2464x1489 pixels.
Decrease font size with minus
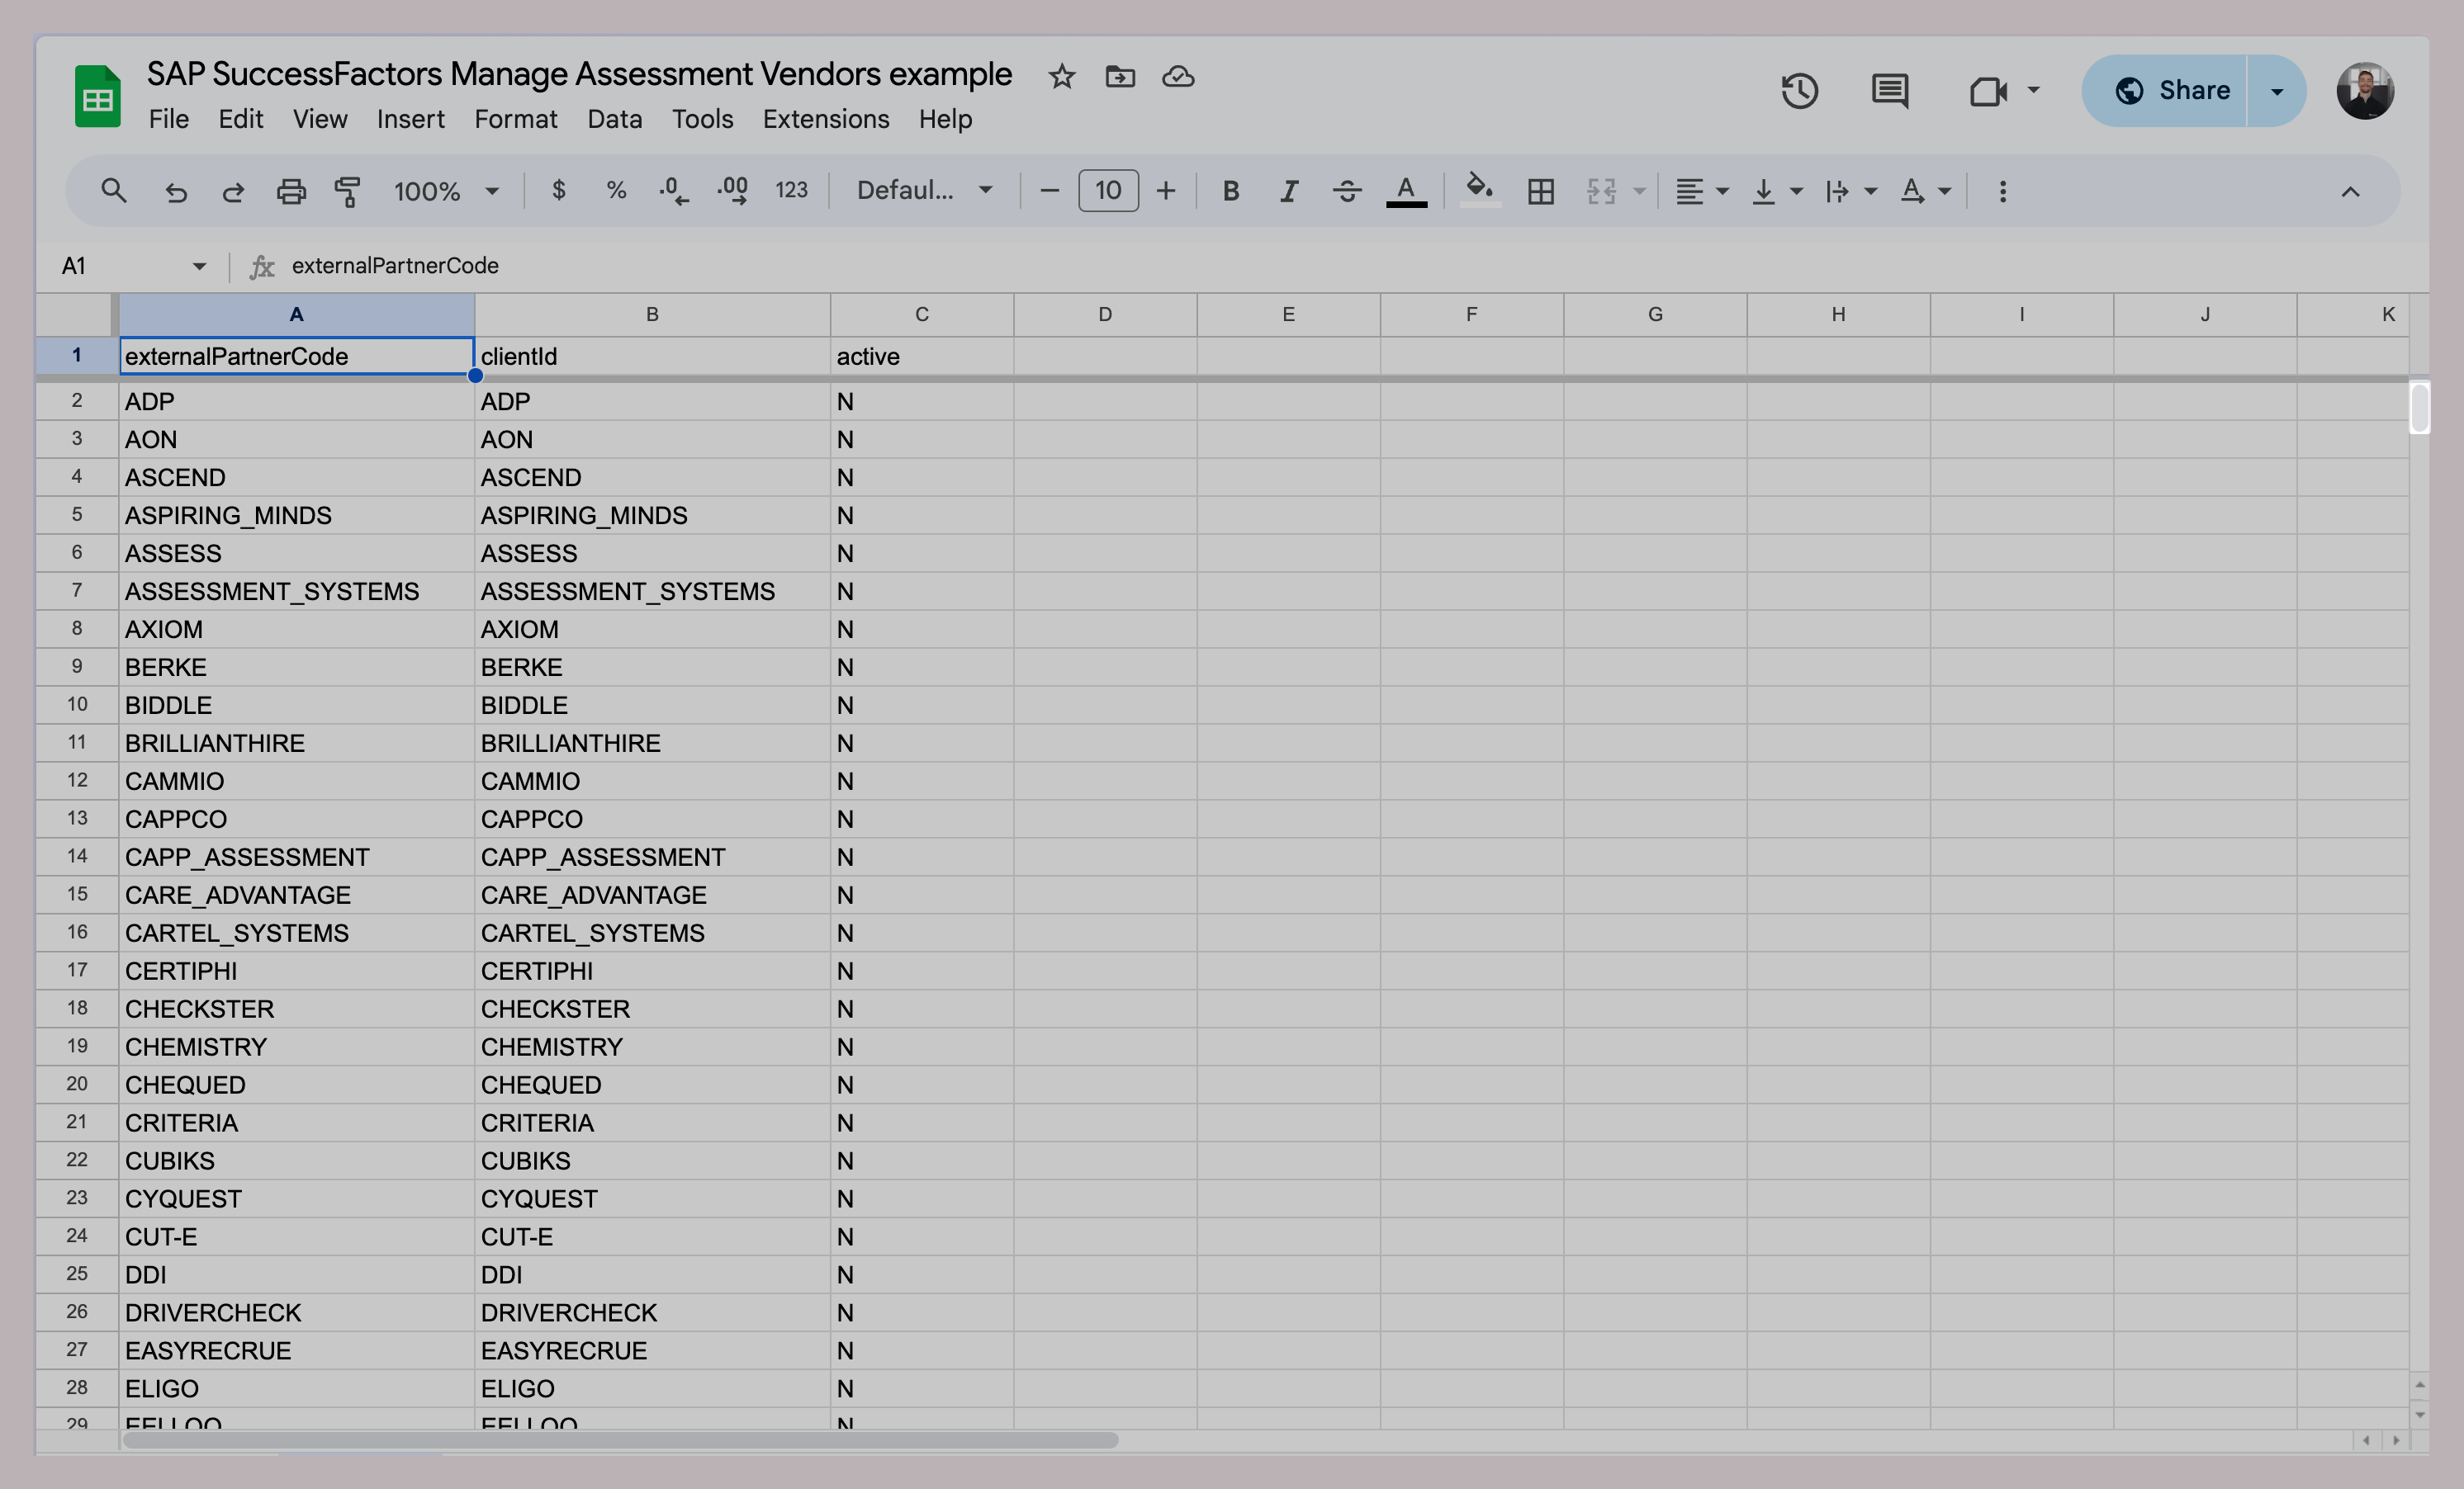[1049, 190]
